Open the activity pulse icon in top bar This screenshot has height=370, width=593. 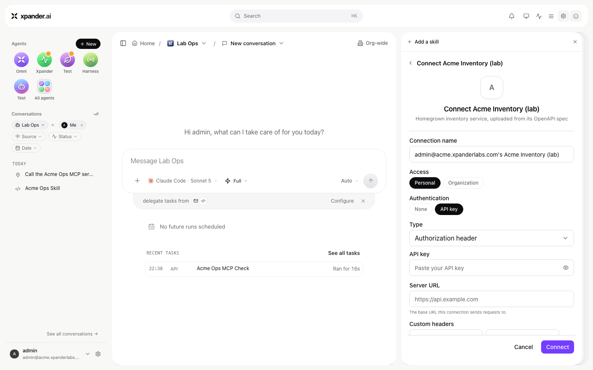(539, 16)
